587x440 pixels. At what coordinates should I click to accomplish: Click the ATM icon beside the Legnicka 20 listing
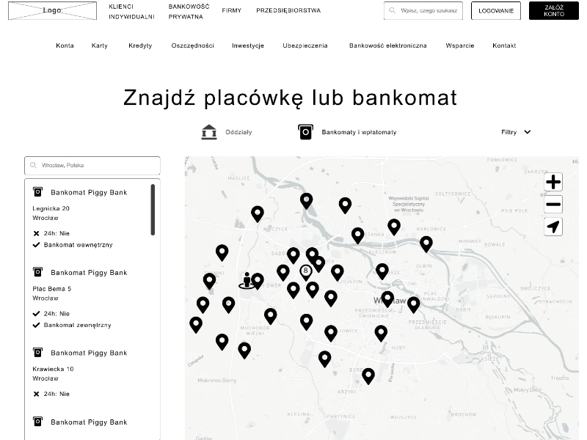point(39,192)
